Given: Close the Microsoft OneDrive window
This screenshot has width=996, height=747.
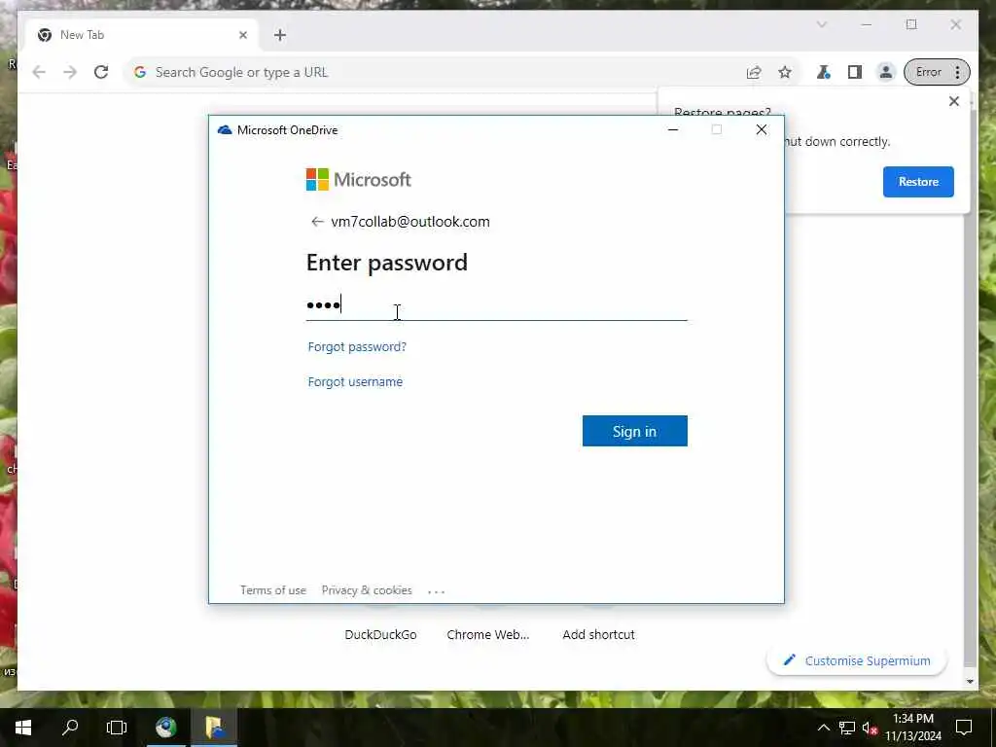Looking at the screenshot, I should pyautogui.click(x=761, y=129).
